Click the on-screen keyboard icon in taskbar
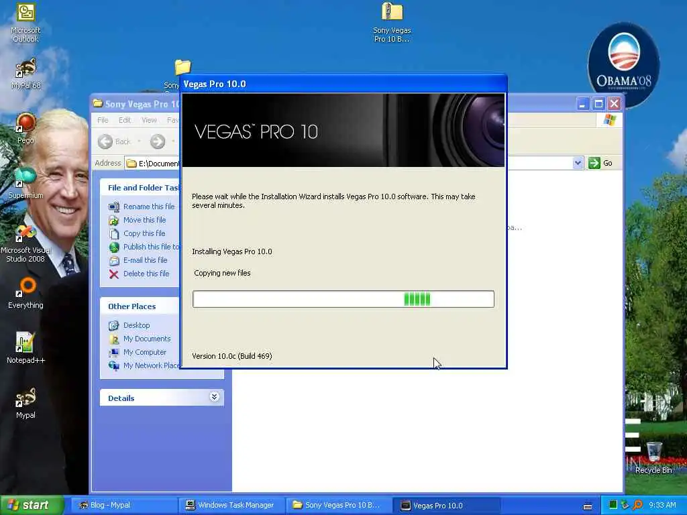This screenshot has width=687, height=515. (x=588, y=506)
